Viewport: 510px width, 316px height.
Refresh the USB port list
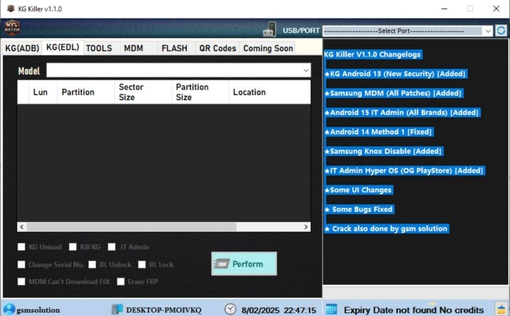tap(501, 31)
